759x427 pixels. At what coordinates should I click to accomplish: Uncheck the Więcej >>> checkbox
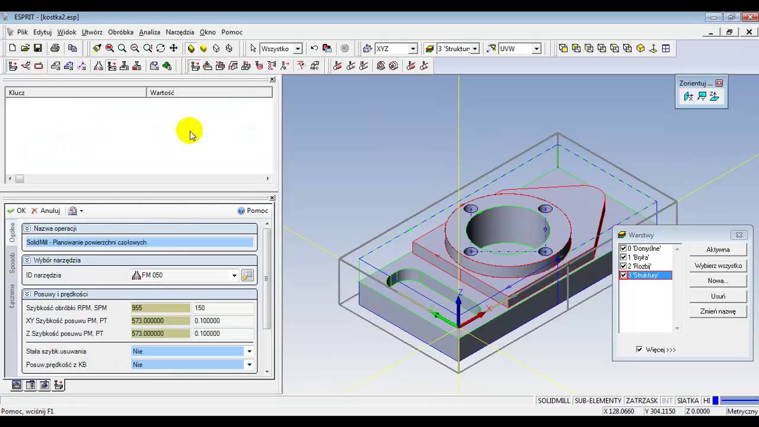pyautogui.click(x=639, y=349)
